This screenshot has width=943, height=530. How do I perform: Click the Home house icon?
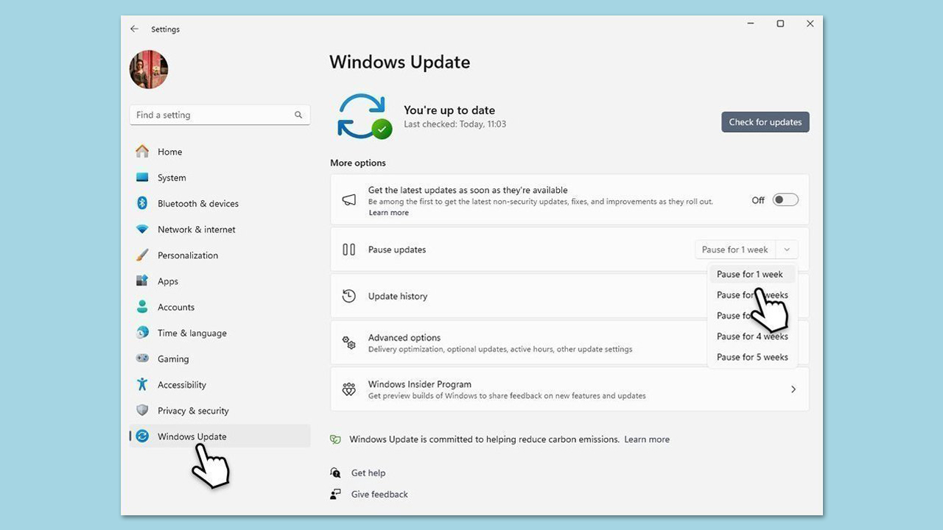(142, 152)
